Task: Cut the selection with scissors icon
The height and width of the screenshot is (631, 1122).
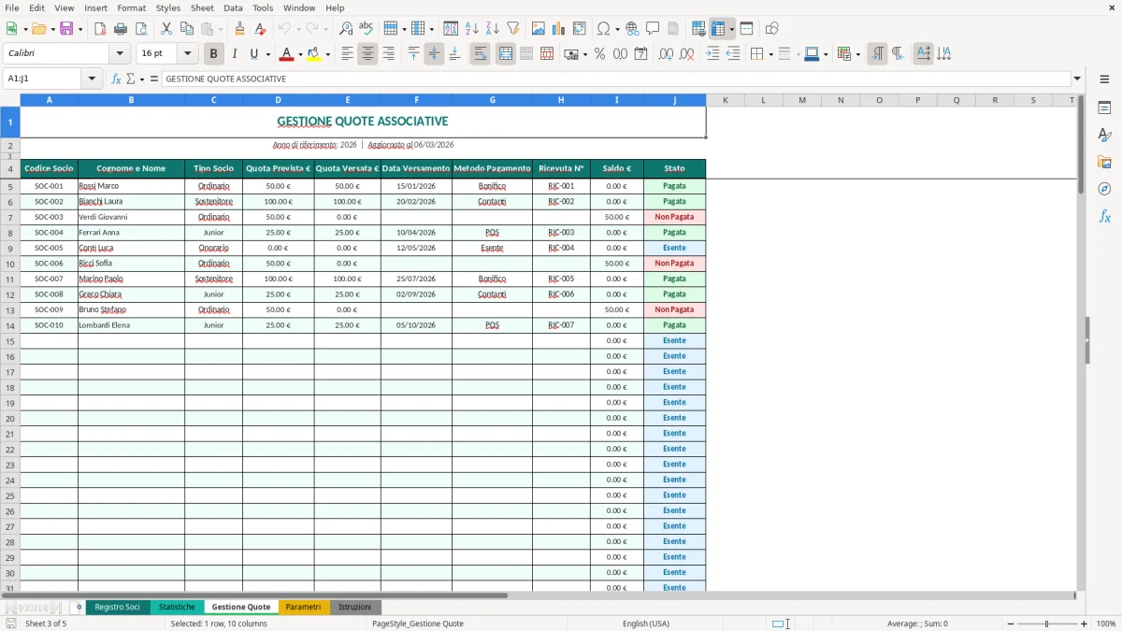Action: [166, 29]
